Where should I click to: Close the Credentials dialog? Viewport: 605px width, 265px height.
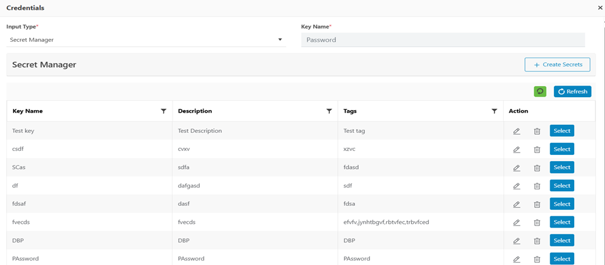tap(600, 8)
